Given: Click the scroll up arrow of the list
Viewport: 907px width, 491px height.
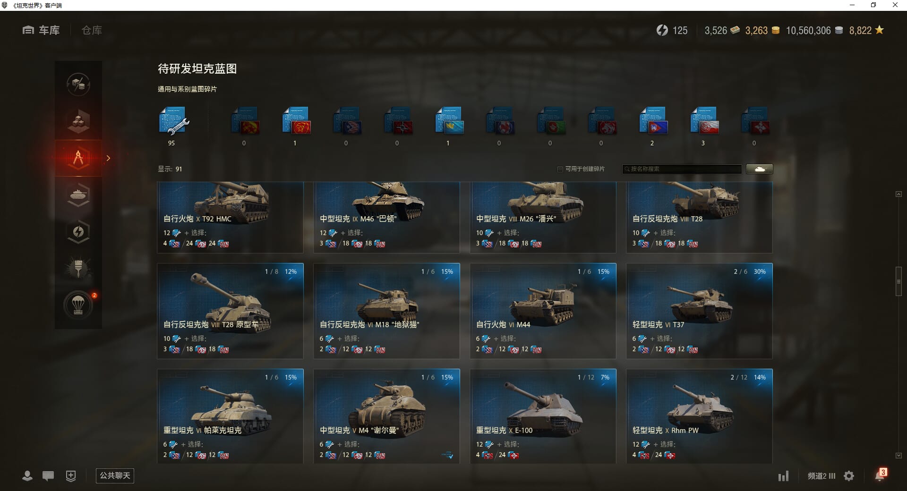Looking at the screenshot, I should 898,194.
